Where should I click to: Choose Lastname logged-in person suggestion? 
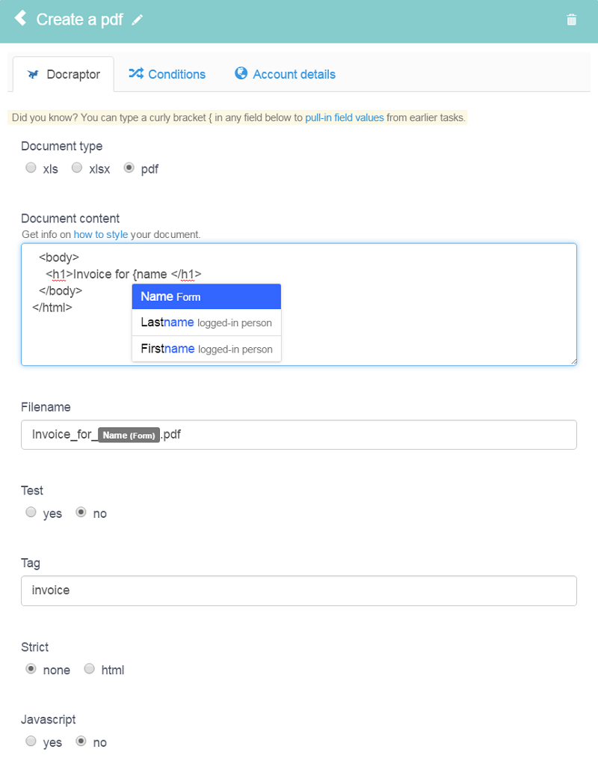click(206, 323)
